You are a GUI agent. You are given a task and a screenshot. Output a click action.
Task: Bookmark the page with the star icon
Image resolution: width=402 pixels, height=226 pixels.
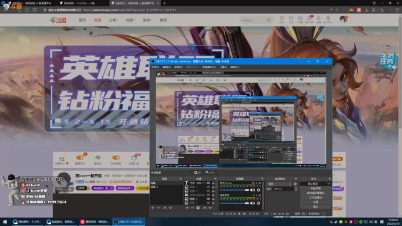pyautogui.click(x=45, y=10)
